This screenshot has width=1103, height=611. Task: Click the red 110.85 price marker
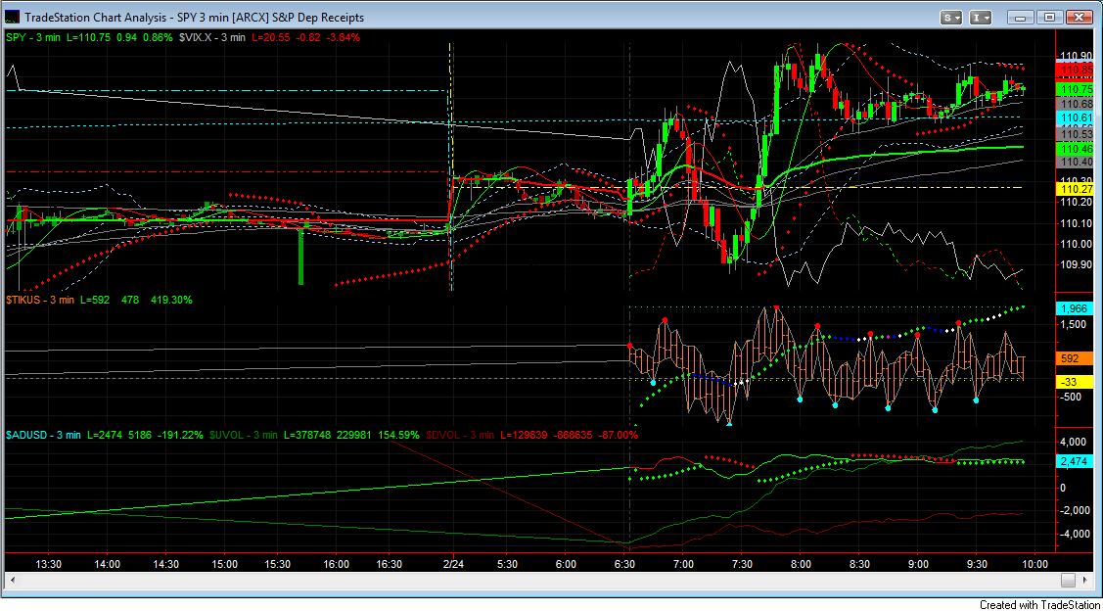click(1077, 70)
